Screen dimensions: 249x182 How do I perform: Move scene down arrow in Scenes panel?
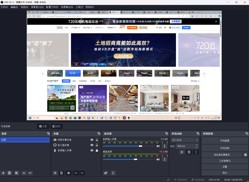[x=30, y=173]
